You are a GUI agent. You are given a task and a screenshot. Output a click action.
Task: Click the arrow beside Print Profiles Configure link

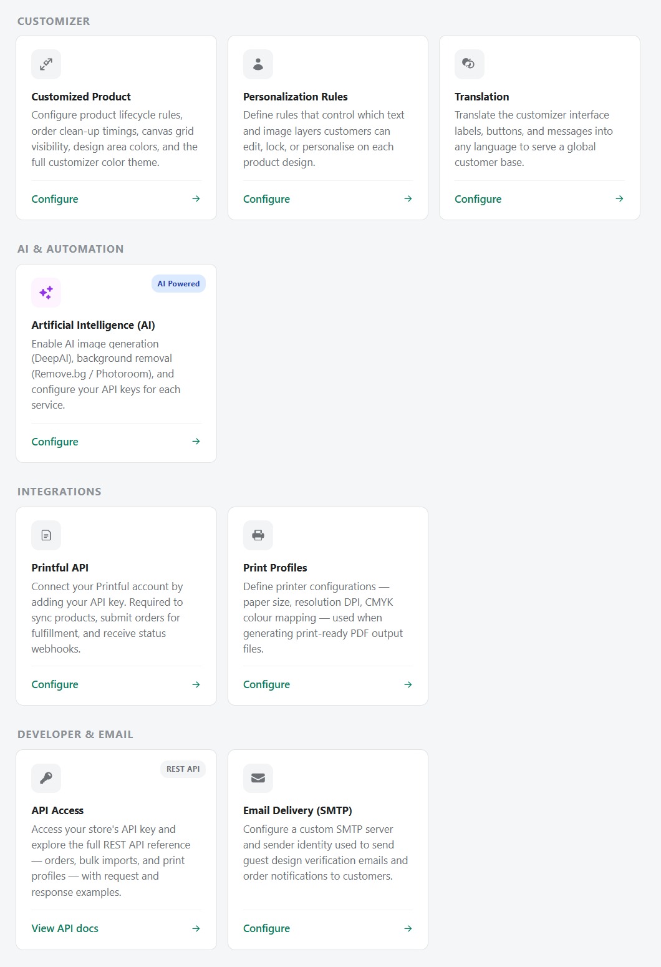408,684
